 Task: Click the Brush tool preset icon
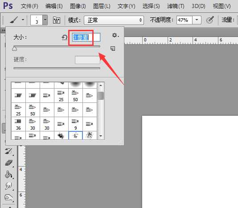(14, 20)
